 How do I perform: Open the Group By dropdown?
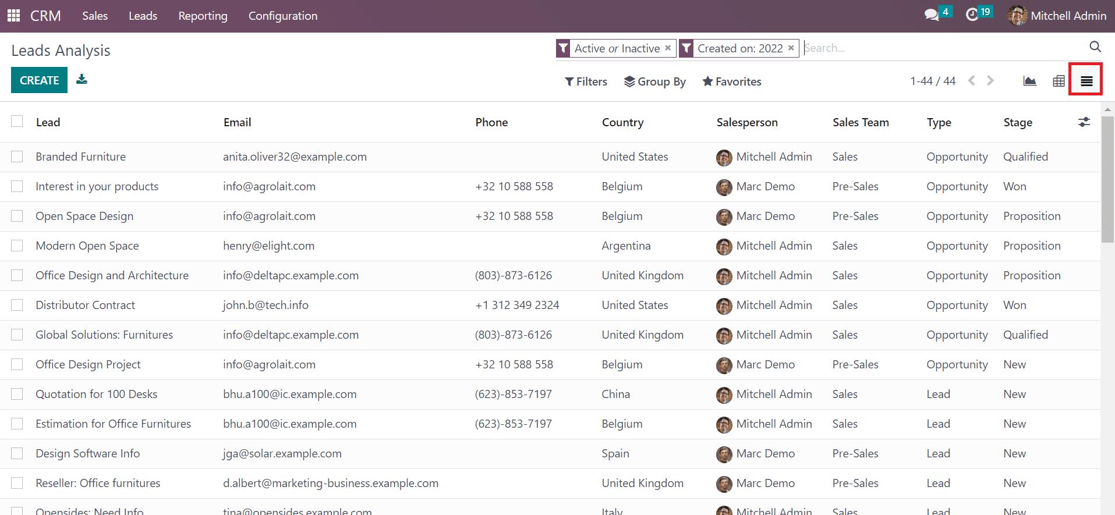click(x=654, y=81)
